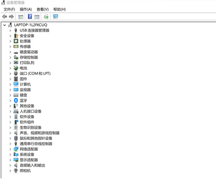Select the 传感器 tree row text
Viewport: 216px width, 179px height.
pyautogui.click(x=25, y=47)
